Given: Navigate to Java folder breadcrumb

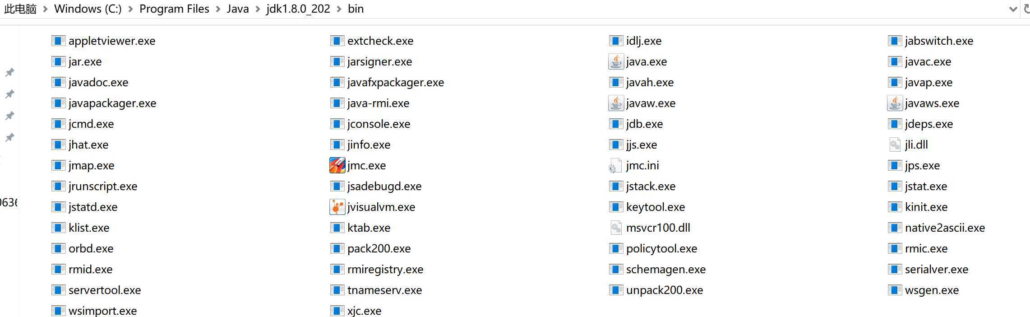Looking at the screenshot, I should (238, 9).
